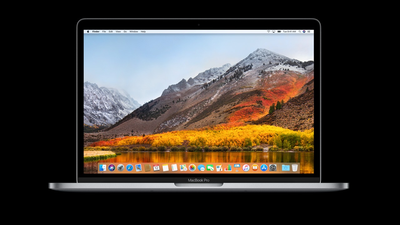Click the Tue 9:41 AM clock

[x=289, y=32]
